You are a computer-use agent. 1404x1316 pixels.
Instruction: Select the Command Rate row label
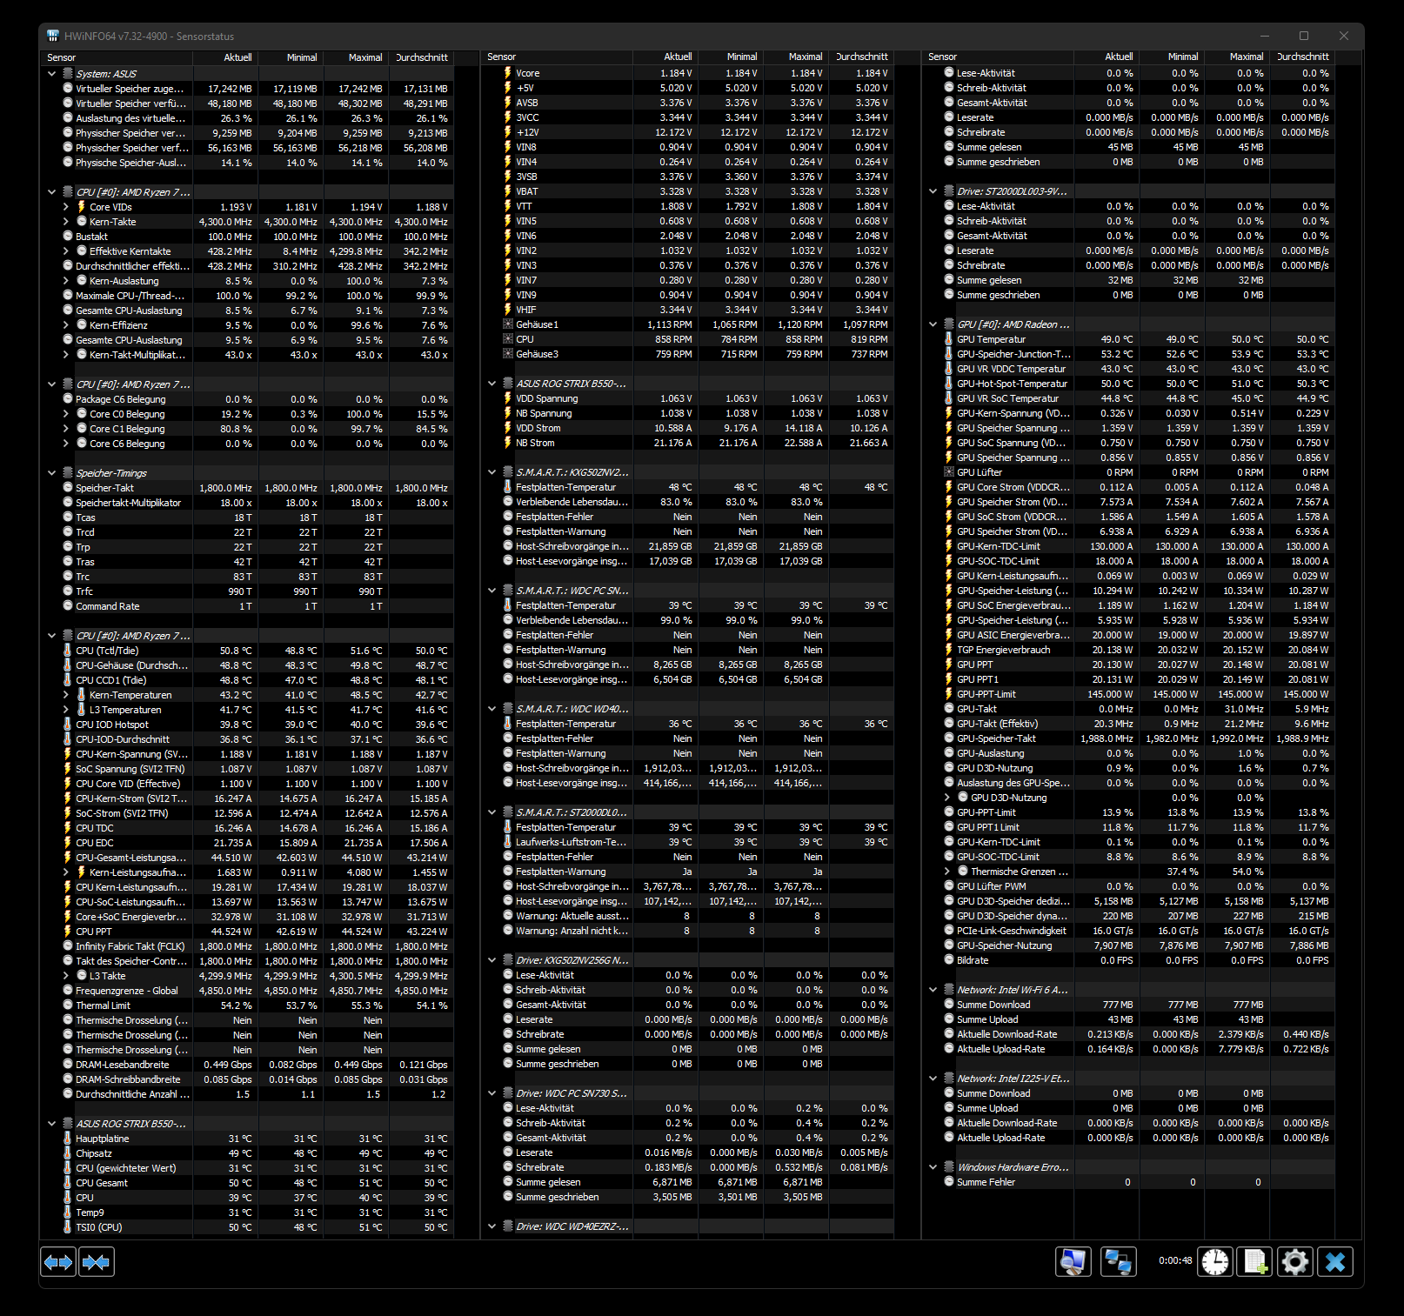point(107,606)
